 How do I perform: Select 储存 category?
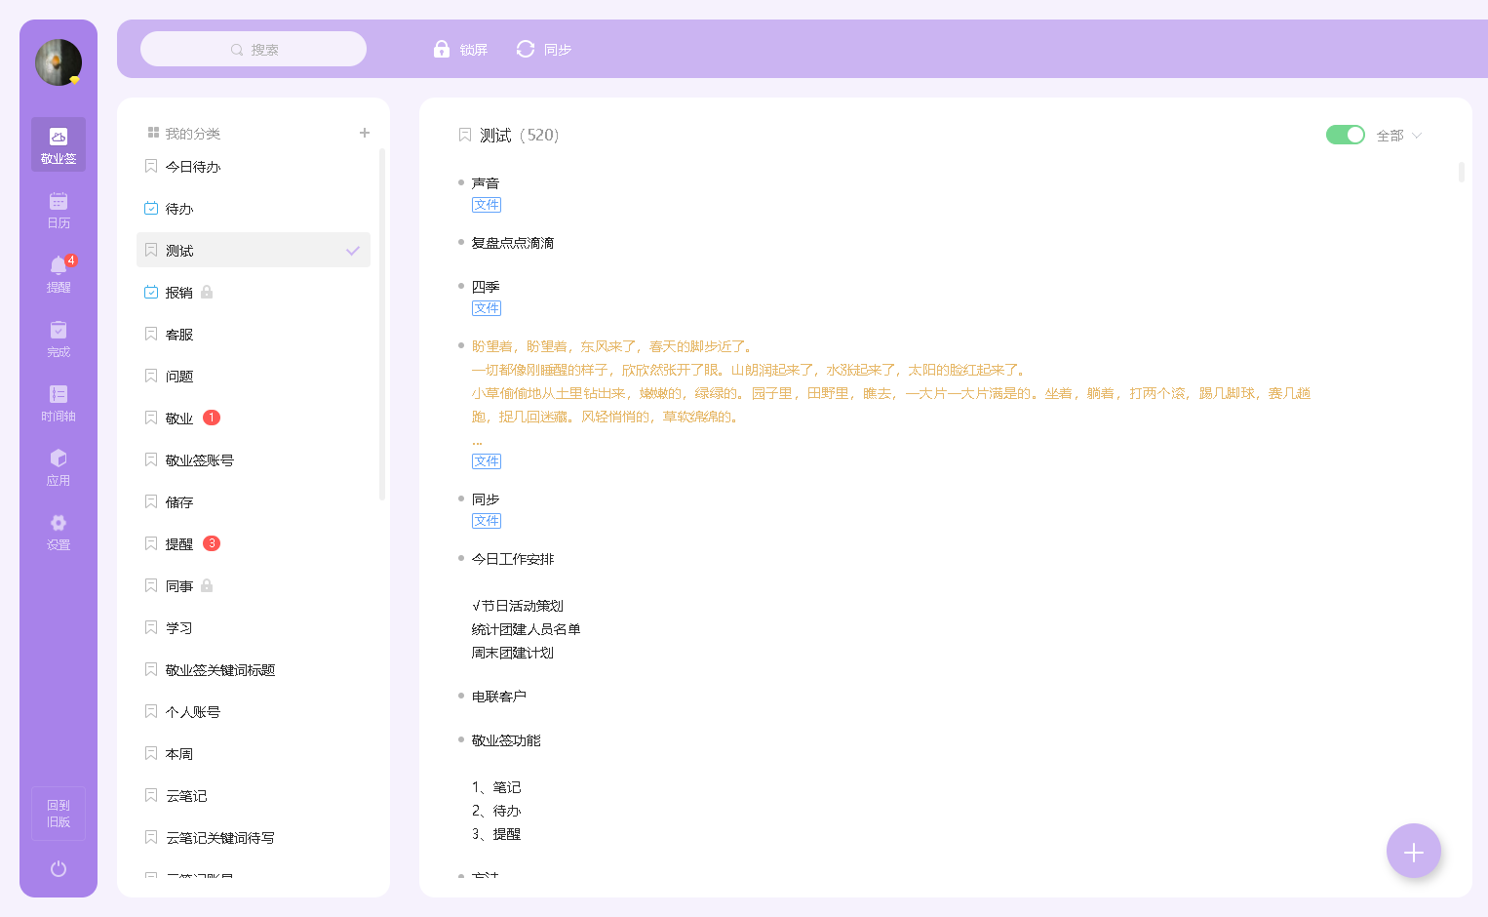click(254, 501)
